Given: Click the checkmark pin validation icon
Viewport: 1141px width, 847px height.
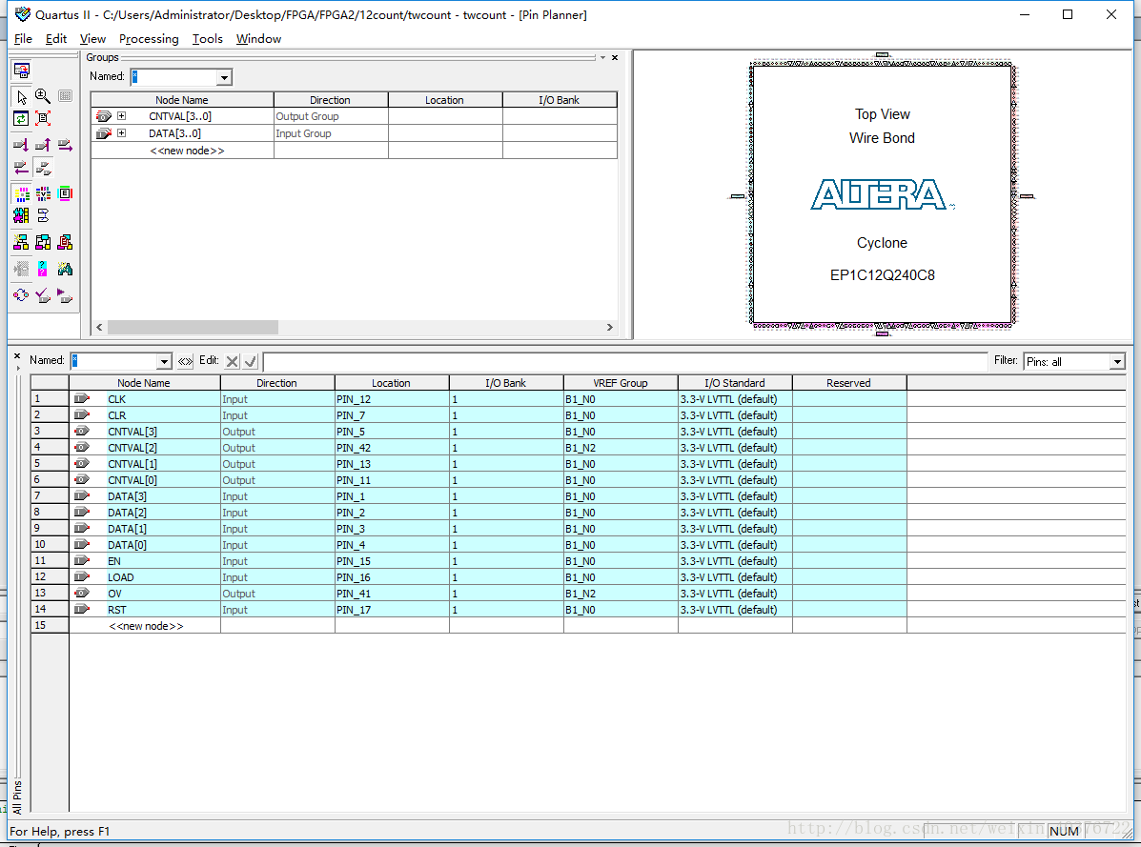Looking at the screenshot, I should [x=43, y=295].
